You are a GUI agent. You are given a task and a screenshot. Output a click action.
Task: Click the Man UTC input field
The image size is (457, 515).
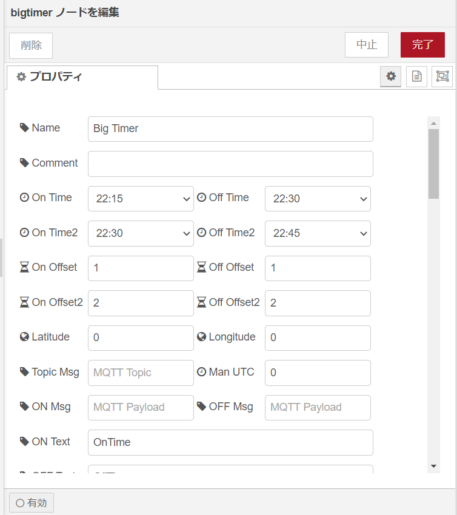click(x=318, y=373)
